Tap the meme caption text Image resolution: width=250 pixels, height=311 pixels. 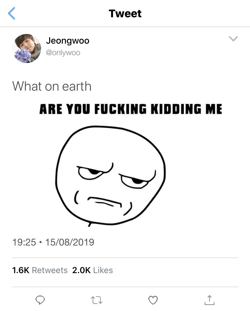coord(131,109)
